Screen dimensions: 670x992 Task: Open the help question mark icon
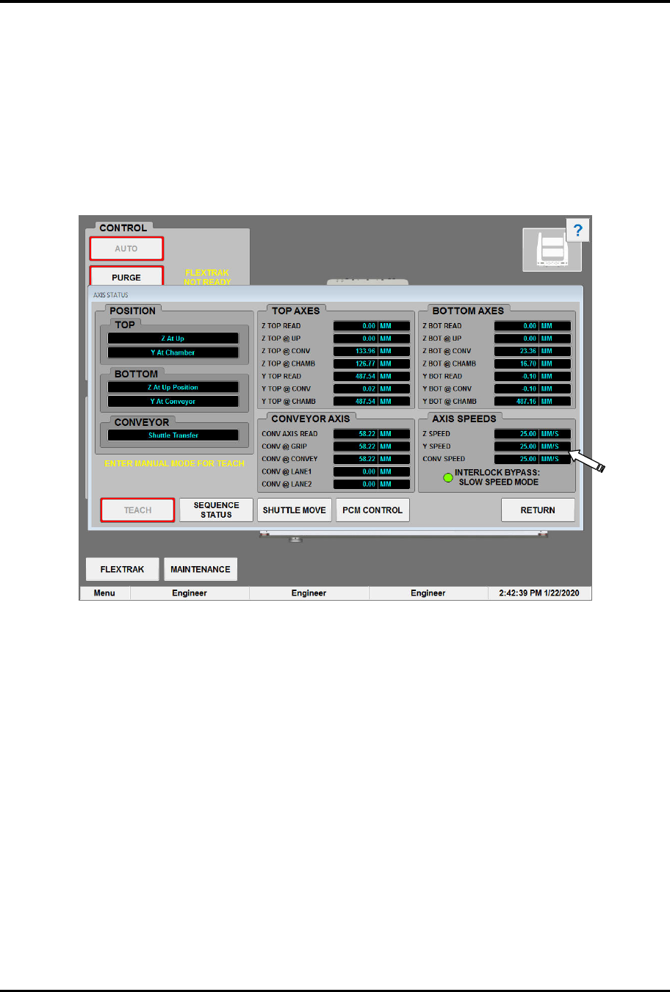[x=578, y=231]
